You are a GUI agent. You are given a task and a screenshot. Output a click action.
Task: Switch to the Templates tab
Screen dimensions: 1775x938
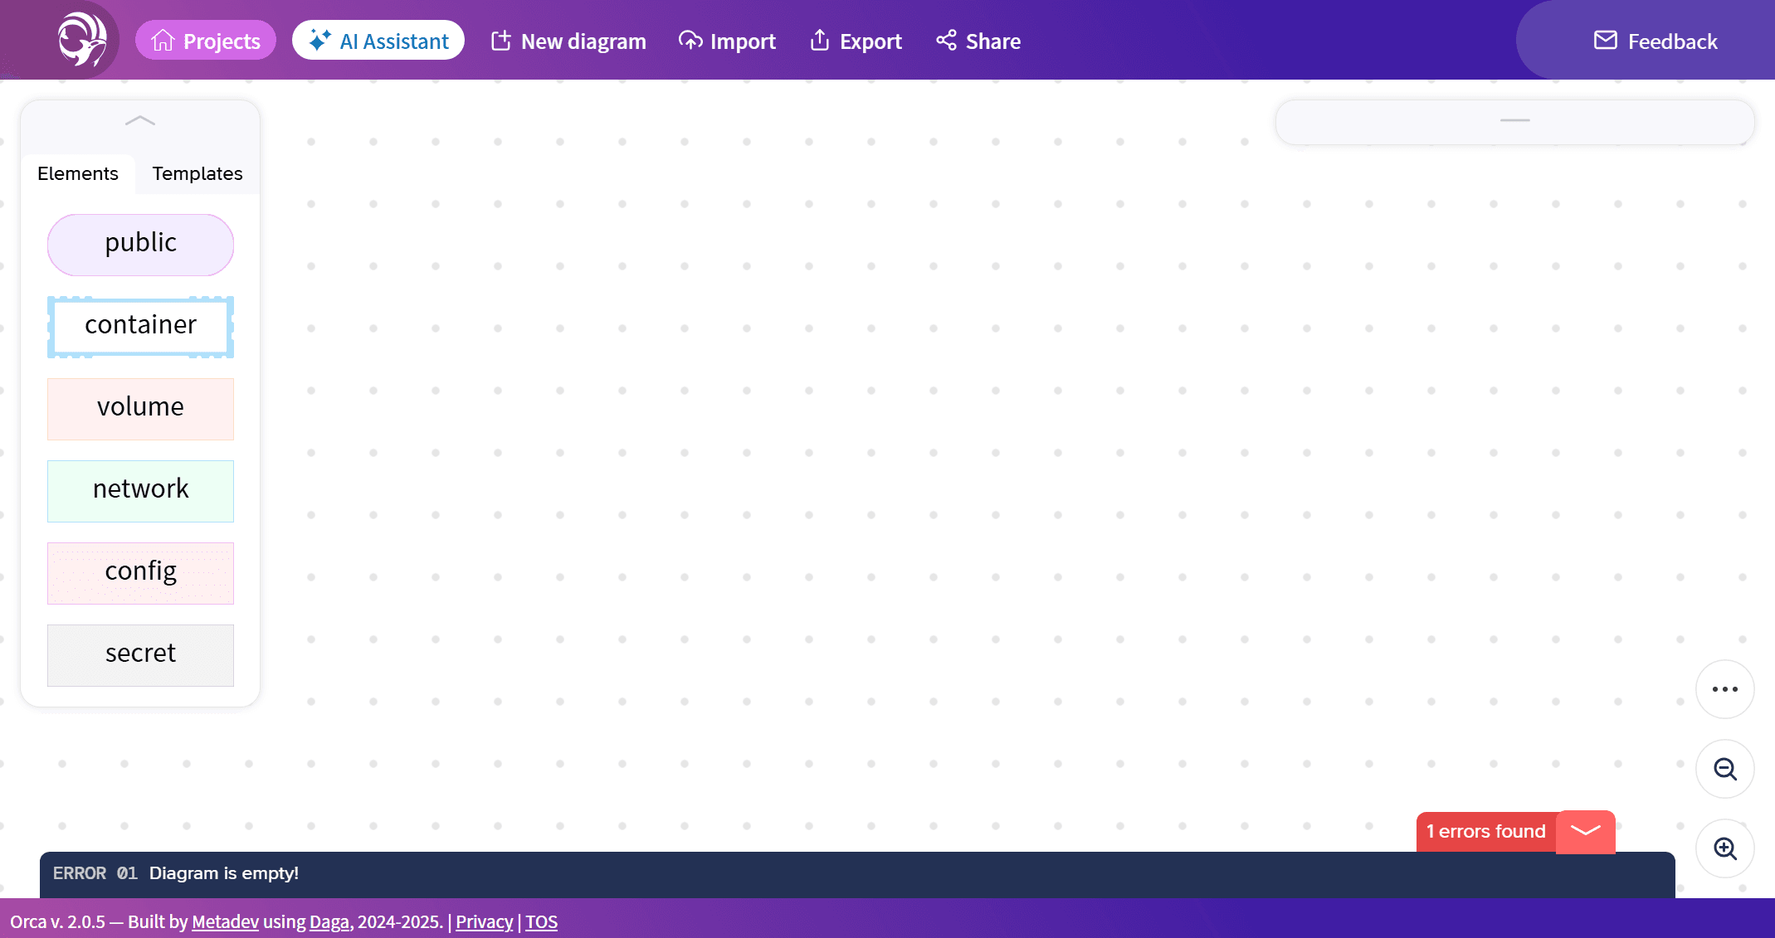point(197,173)
